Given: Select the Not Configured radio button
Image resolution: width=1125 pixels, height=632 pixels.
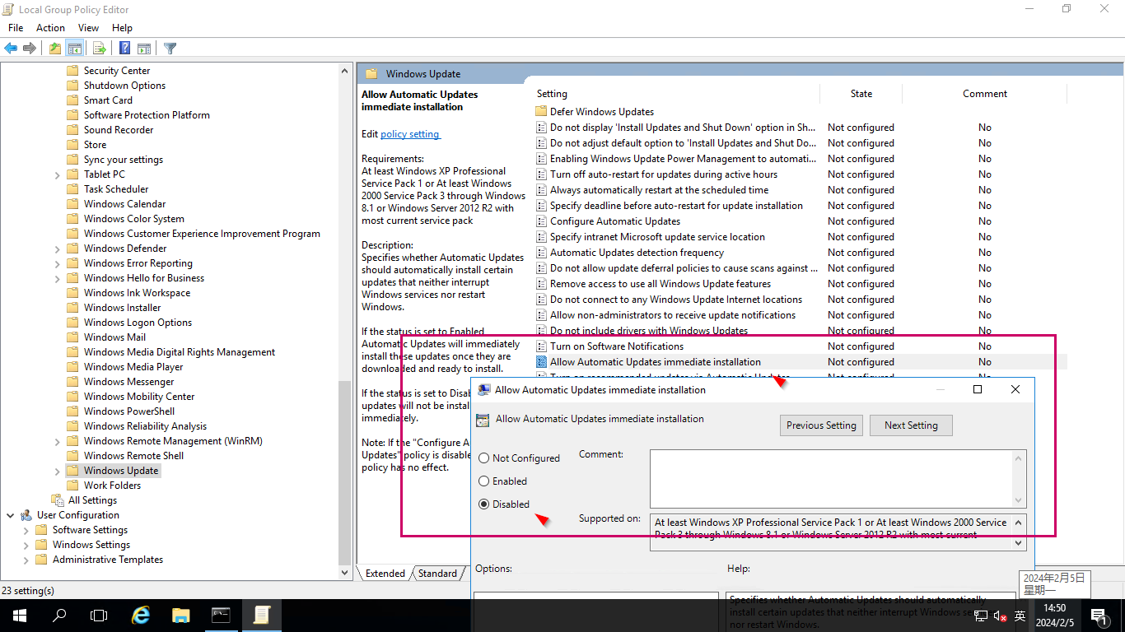Looking at the screenshot, I should pos(484,458).
